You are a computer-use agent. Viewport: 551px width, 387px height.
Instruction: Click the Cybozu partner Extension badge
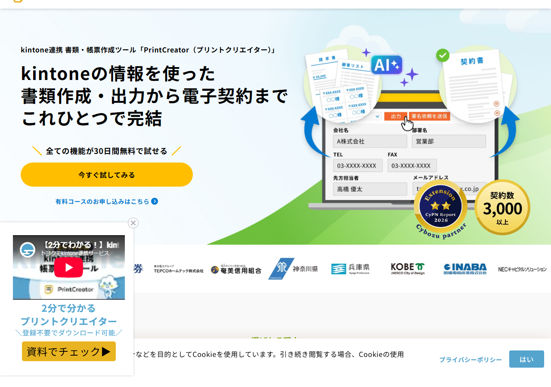click(x=441, y=209)
